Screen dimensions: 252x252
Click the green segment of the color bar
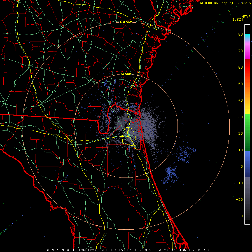(247, 132)
